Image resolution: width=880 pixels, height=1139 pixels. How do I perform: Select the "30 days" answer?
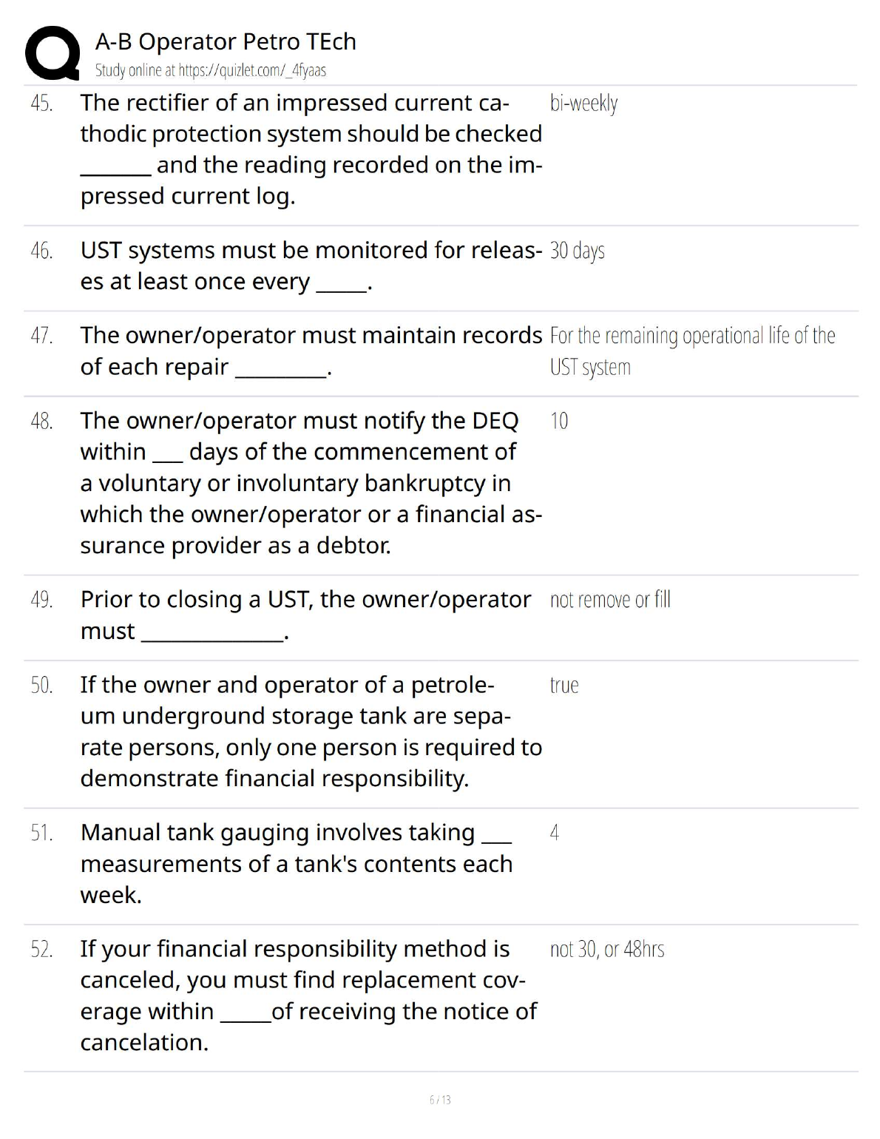pos(577,251)
